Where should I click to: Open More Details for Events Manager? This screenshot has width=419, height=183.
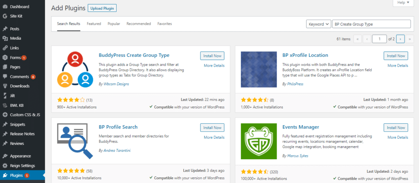click(x=398, y=138)
